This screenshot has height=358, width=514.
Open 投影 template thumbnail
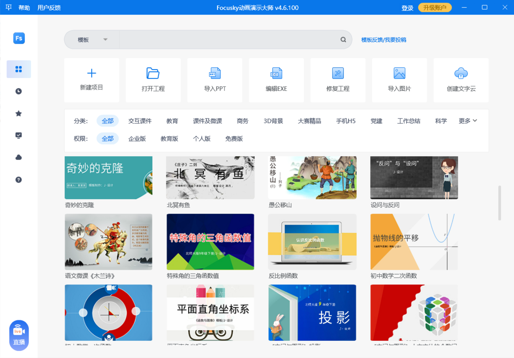(312, 313)
